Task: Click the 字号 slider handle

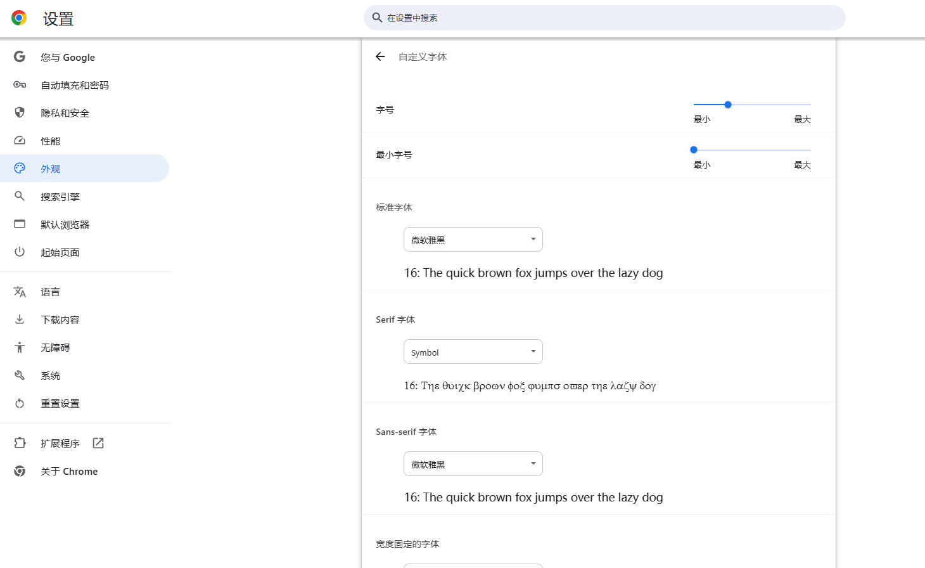Action: click(728, 105)
